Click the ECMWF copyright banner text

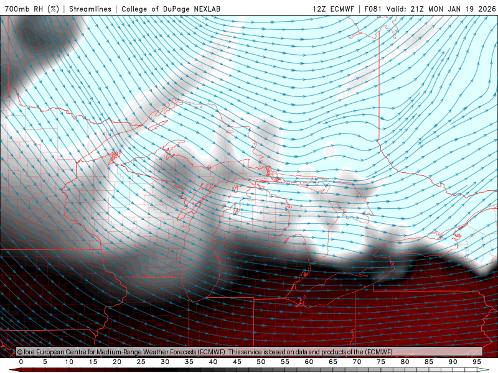[x=205, y=352]
